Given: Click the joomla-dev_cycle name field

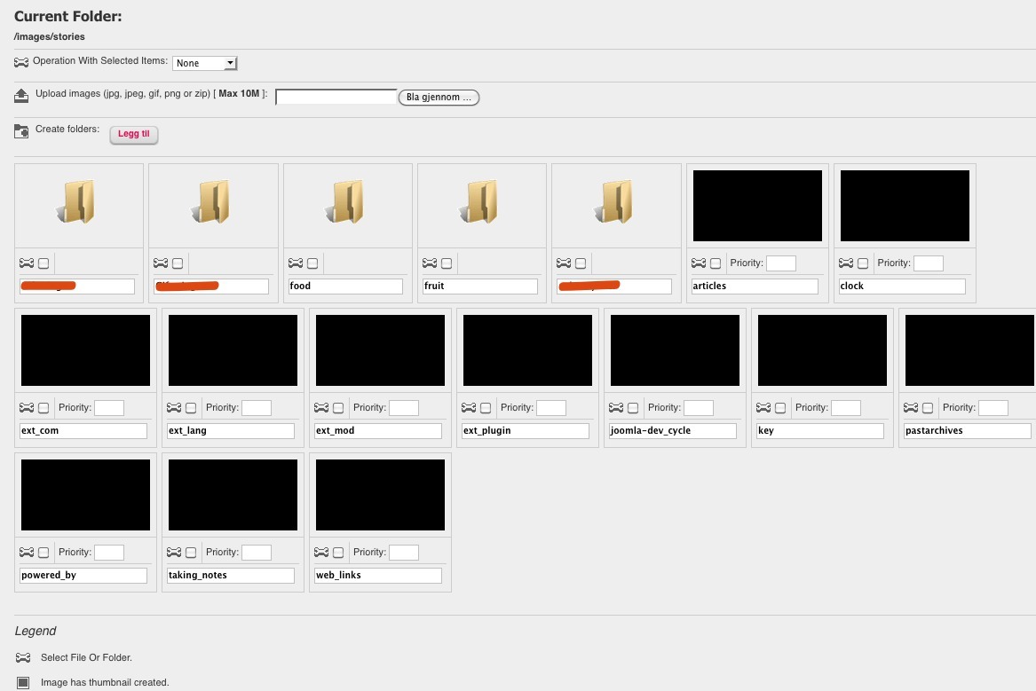Looking at the screenshot, I should (x=673, y=431).
